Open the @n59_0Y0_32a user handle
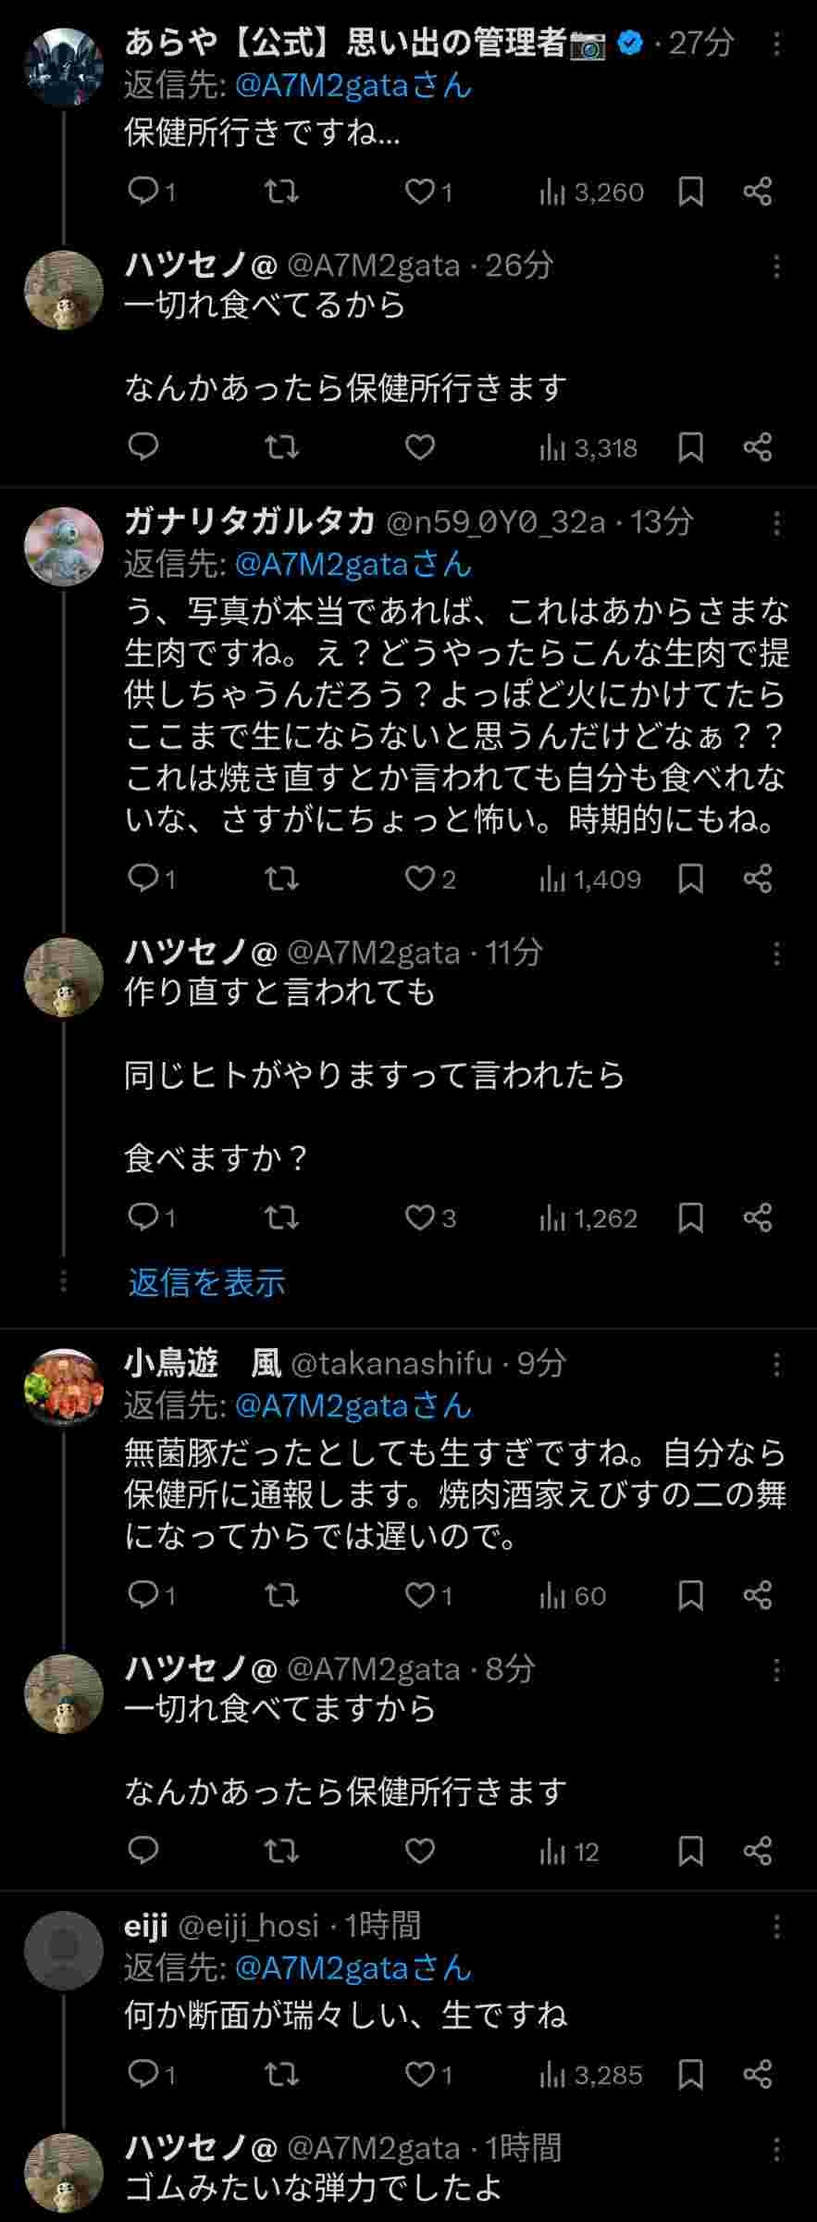The image size is (817, 2222). 494,522
